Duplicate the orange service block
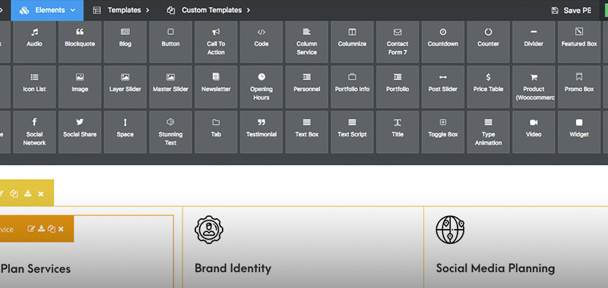 tap(51, 229)
